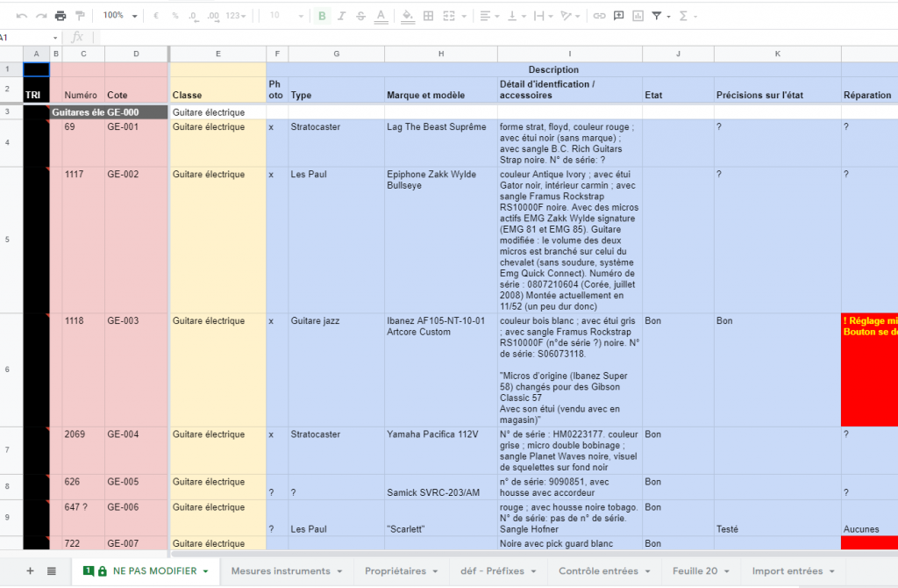Click the insert comment icon

pos(619,16)
